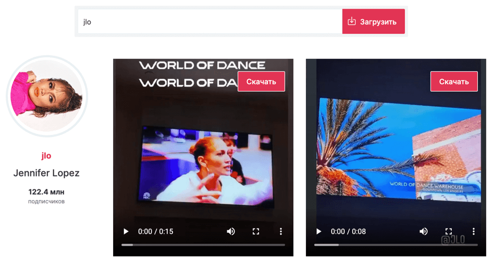This screenshot has height=261, width=492.
Task: Open the red "jlo" username link
Action: click(x=46, y=156)
